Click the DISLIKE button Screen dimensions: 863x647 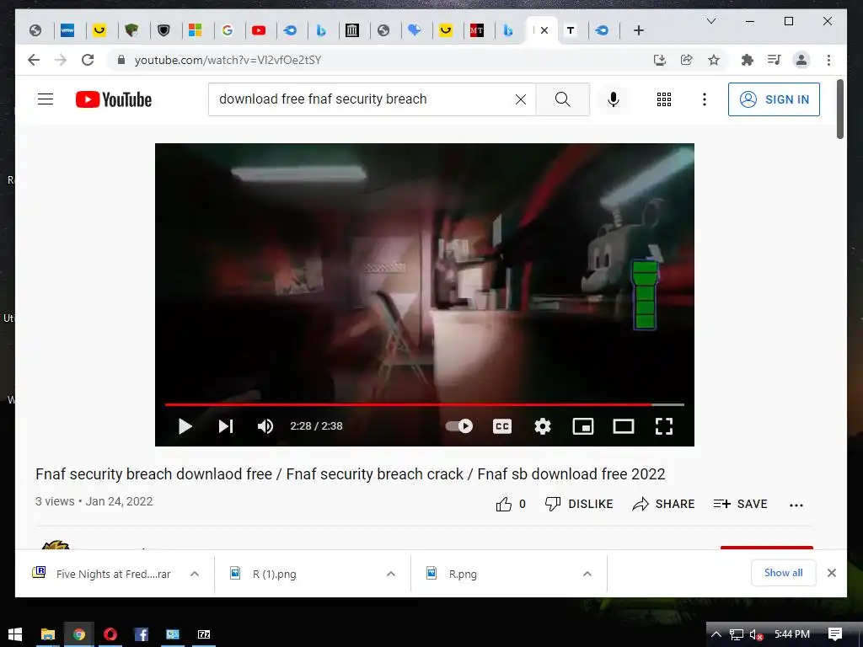click(579, 504)
